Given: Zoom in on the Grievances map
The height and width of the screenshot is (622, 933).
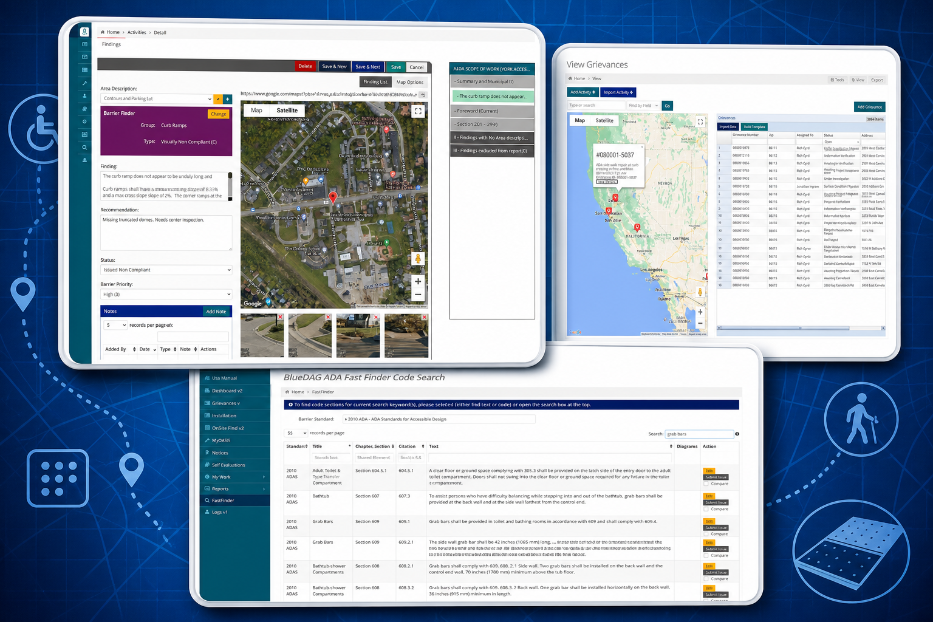Looking at the screenshot, I should point(700,312).
